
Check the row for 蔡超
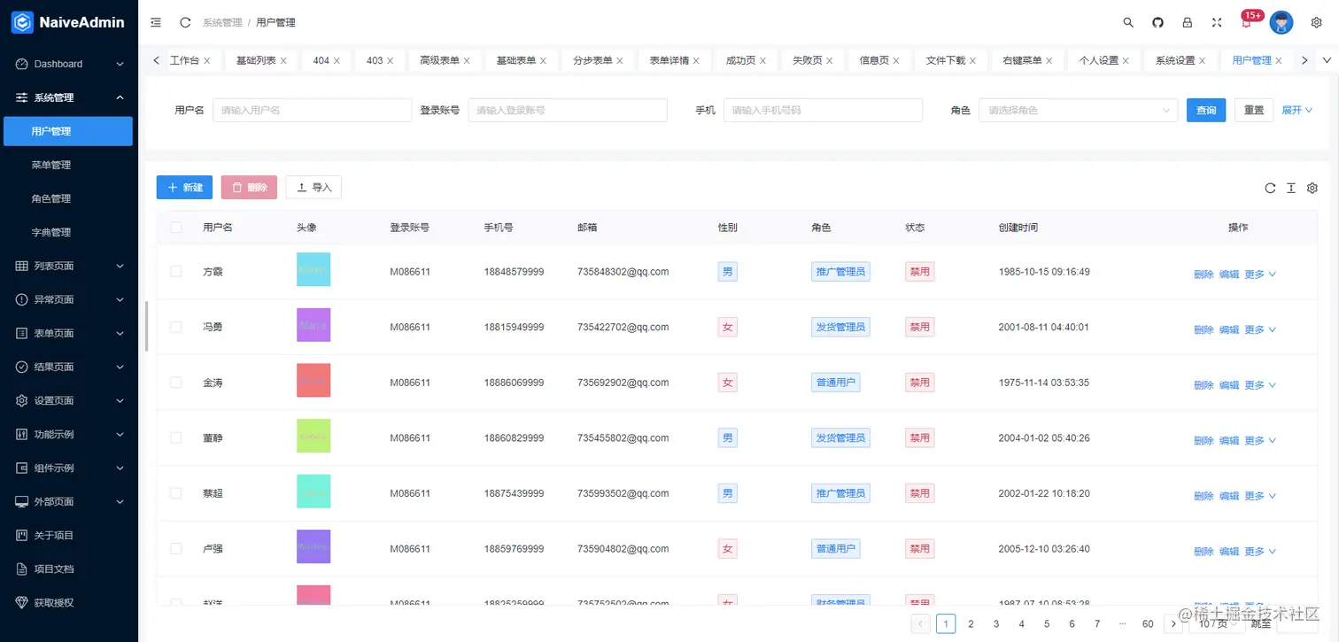(x=175, y=493)
